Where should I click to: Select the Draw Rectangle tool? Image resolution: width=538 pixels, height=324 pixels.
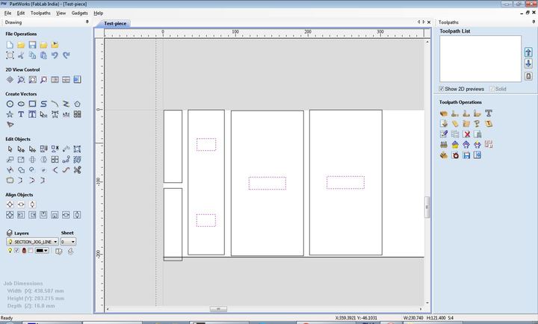point(32,104)
